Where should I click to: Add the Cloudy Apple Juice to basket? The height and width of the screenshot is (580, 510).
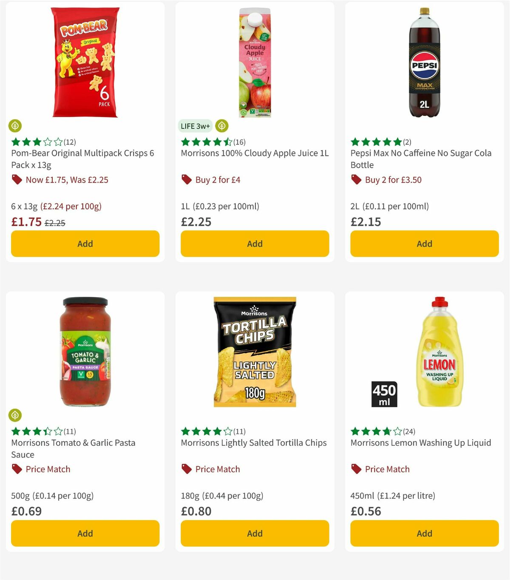tap(254, 244)
